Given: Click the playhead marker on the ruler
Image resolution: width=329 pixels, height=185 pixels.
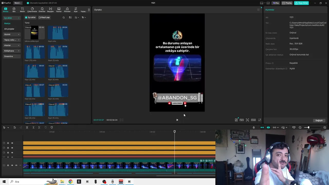Looking at the screenshot, I should coord(175,132).
